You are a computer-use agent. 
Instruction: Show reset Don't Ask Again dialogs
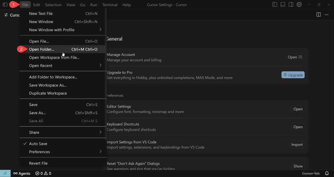(298, 166)
